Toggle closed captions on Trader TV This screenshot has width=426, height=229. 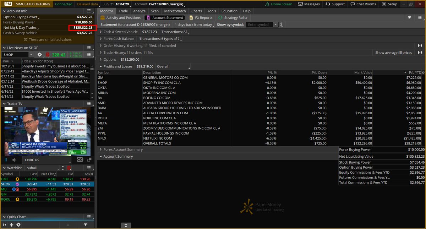pos(80,160)
